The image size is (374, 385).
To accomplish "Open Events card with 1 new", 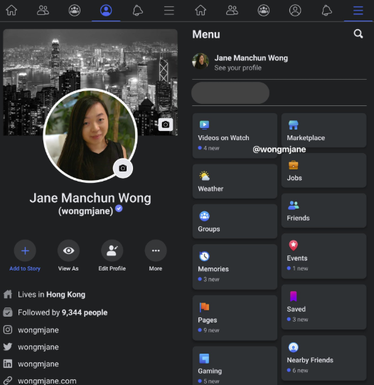I will point(324,256).
